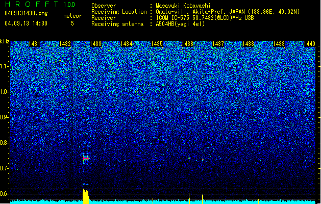Screen dimensions: 321x204
Task: Click the 0.7 kHz axis label
Action: click(5, 168)
